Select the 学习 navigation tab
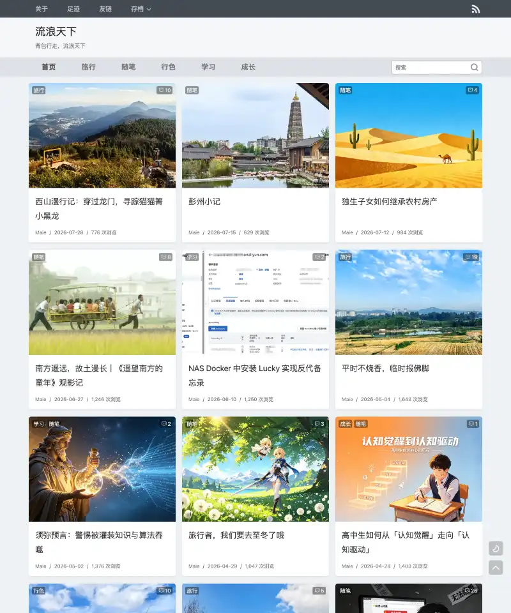 (208, 67)
